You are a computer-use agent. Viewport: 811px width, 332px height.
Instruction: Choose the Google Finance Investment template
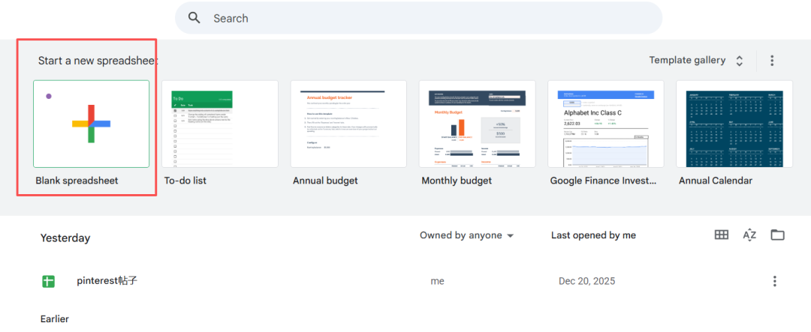(x=606, y=124)
